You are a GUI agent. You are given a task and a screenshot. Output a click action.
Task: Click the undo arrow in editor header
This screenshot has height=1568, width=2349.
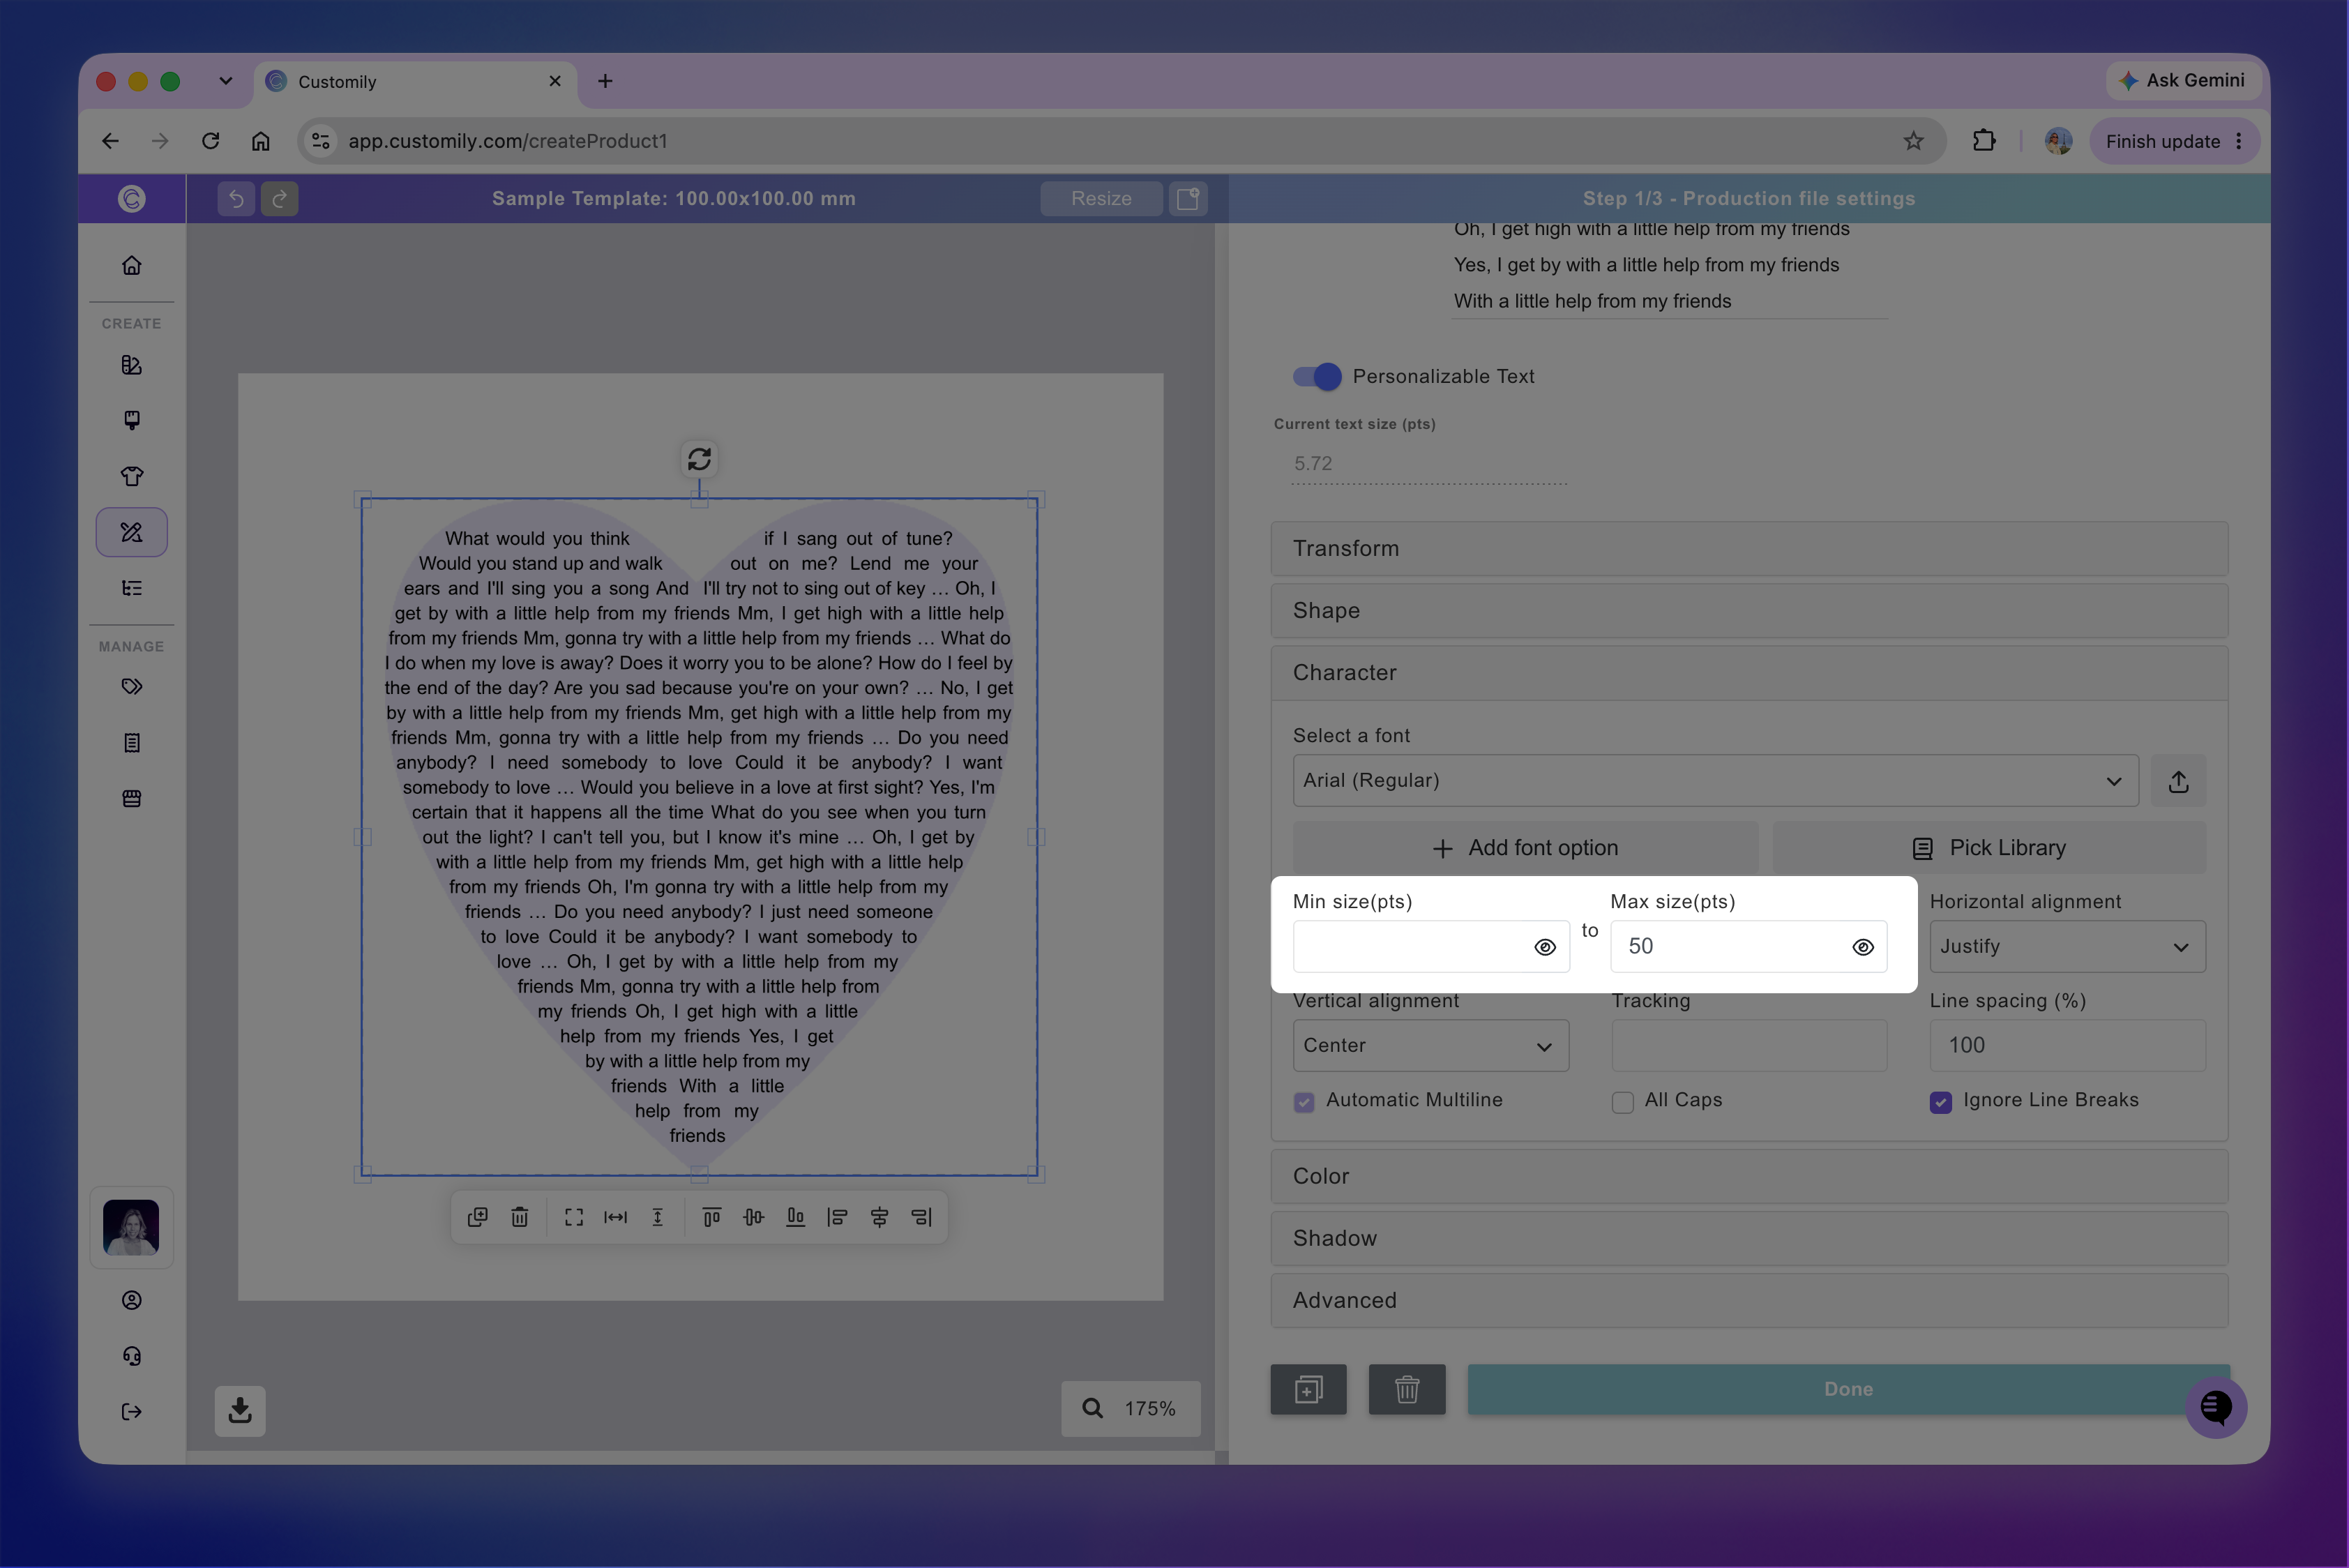click(236, 198)
